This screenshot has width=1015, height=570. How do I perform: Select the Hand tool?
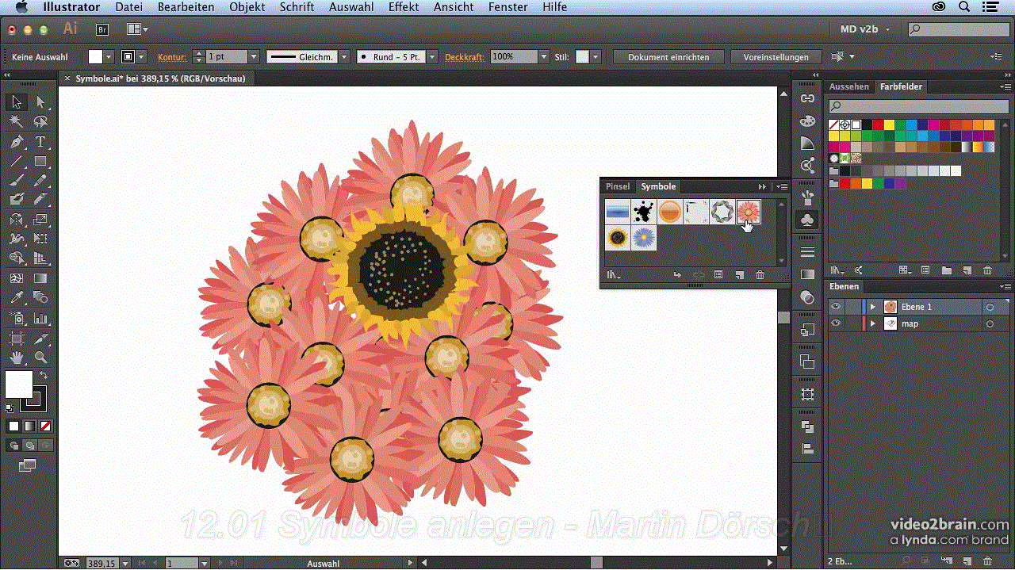click(17, 358)
